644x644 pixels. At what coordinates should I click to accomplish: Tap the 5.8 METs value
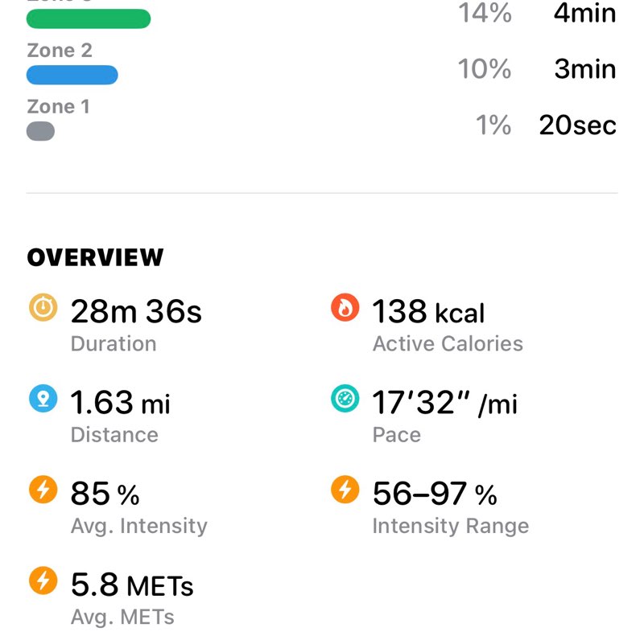(x=132, y=585)
